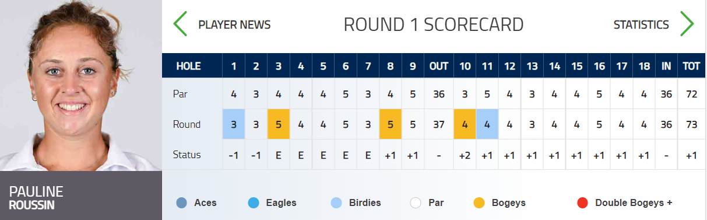Viewport: 707px width, 220px height.
Task: Click the Aces legend dot
Action: (181, 203)
